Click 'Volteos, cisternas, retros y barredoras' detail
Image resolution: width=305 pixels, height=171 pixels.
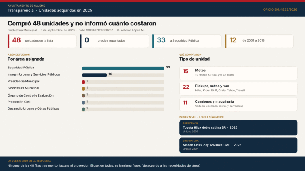219,106
